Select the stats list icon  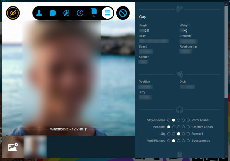point(108,13)
